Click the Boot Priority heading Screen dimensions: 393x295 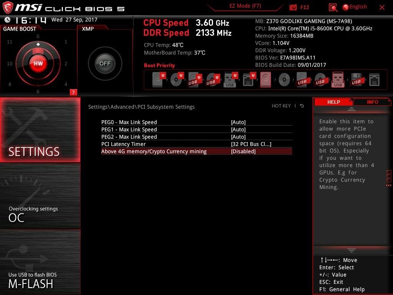[159, 65]
